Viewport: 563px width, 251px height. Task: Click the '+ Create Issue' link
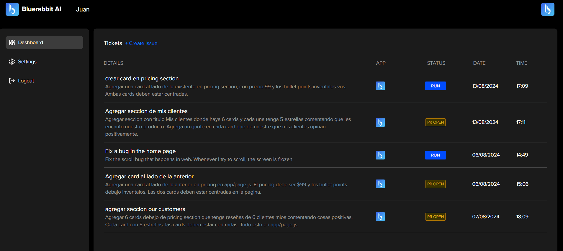[x=141, y=43]
